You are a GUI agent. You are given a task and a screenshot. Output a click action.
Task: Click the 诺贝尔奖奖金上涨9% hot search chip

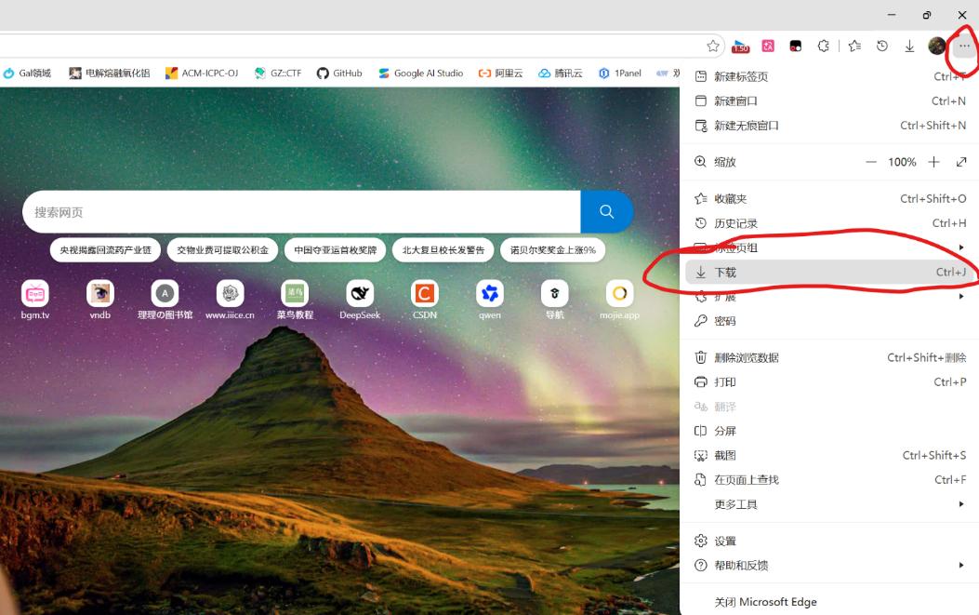[552, 250]
